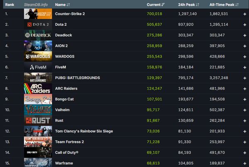Click the plus icon in the Warframe row

coord(245,163)
